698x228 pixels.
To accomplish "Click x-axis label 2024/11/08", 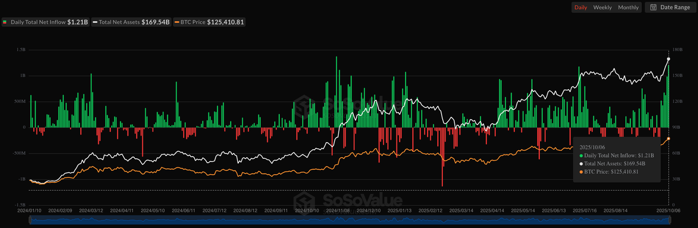I will coord(338,210).
